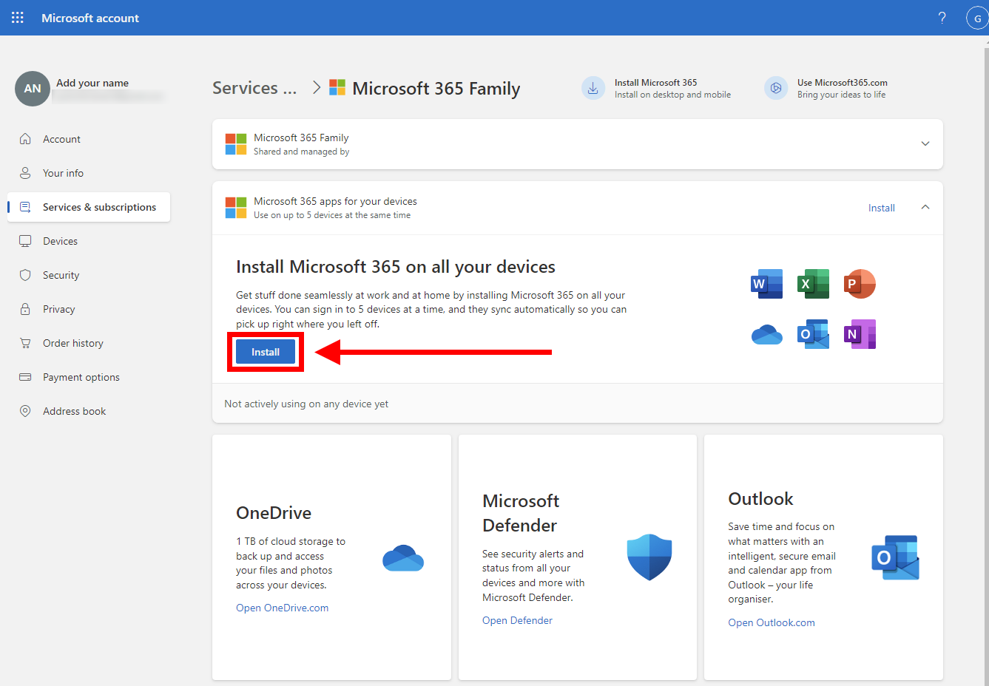Click the Microsoft Defender shield icon
Image resolution: width=989 pixels, height=686 pixels.
649,557
